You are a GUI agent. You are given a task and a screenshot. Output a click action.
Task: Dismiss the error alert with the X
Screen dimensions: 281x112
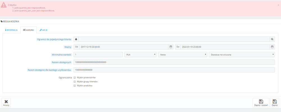[278, 5]
